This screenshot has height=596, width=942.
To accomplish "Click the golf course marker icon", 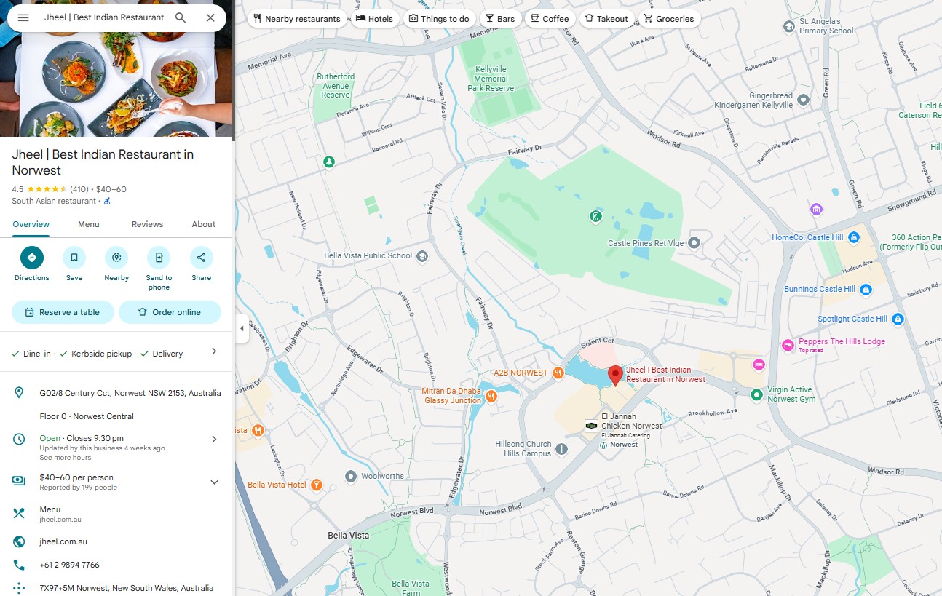I will (x=595, y=216).
